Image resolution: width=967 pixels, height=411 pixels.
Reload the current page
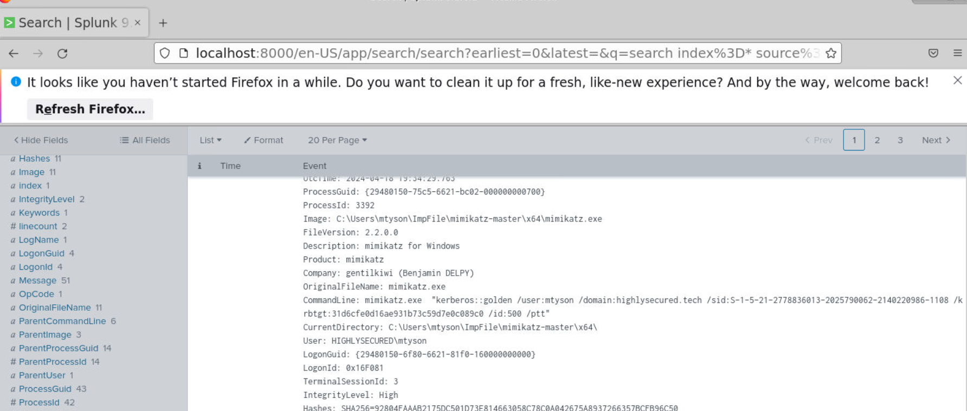[62, 53]
